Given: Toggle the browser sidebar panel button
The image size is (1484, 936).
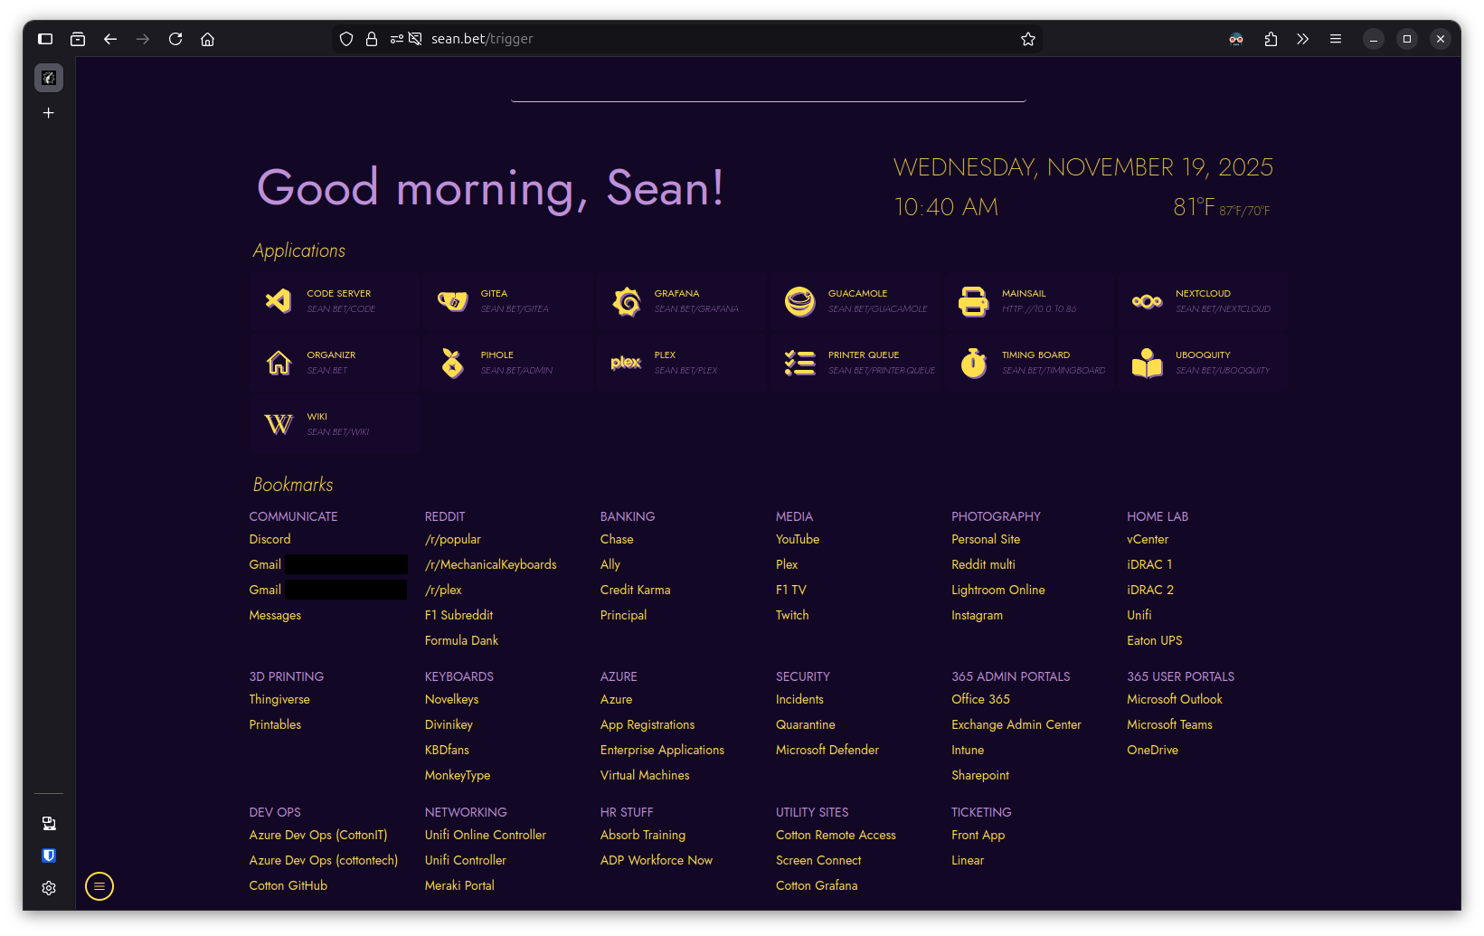Looking at the screenshot, I should coord(45,39).
